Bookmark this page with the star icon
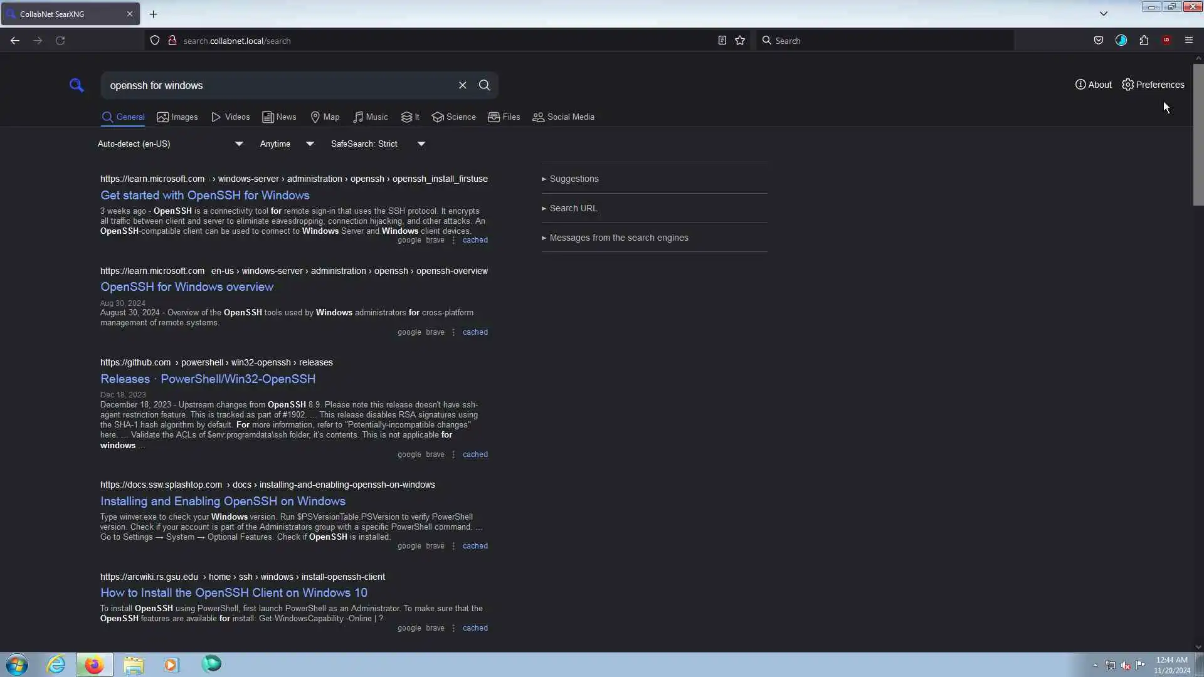The image size is (1204, 677). pos(740,41)
